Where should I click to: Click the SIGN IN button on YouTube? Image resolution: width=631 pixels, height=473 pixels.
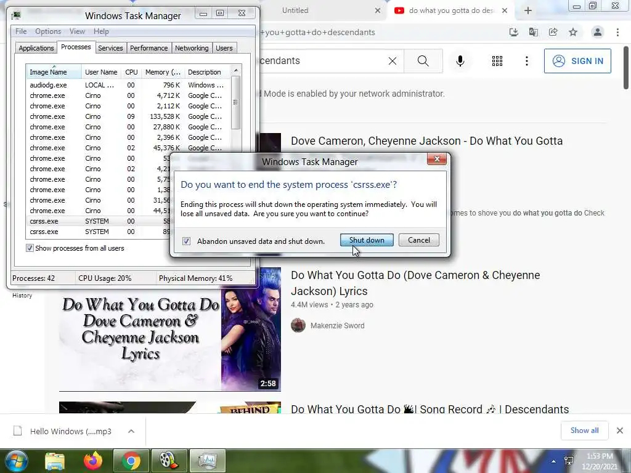577,61
